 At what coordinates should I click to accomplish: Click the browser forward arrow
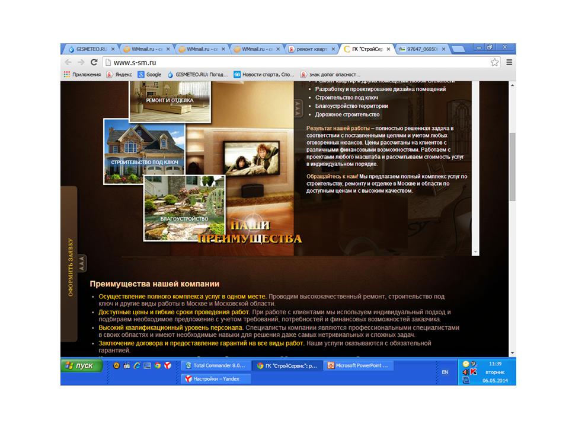(x=81, y=62)
